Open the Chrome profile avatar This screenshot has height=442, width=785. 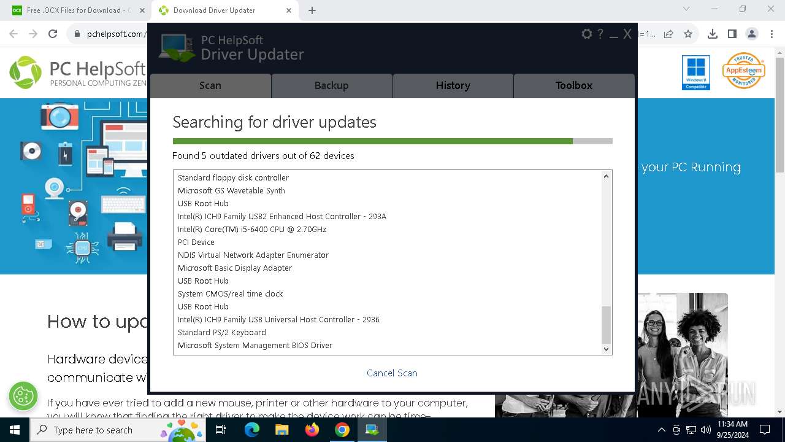tap(752, 34)
